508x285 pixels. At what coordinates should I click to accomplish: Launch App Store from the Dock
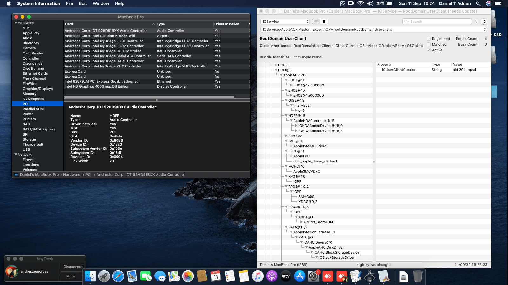300,276
